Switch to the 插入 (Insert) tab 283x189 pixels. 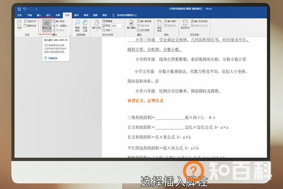[39, 15]
